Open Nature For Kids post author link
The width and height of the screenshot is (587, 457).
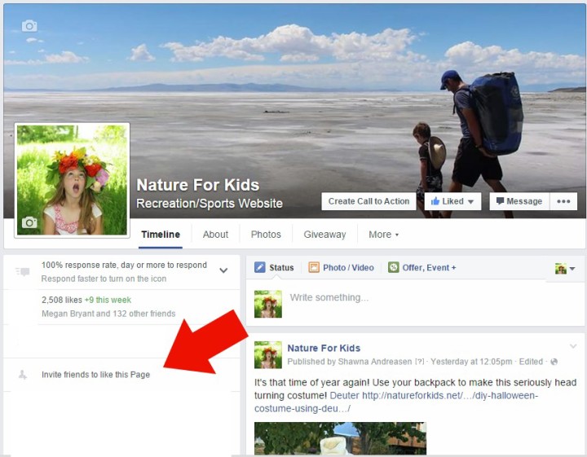coord(324,348)
